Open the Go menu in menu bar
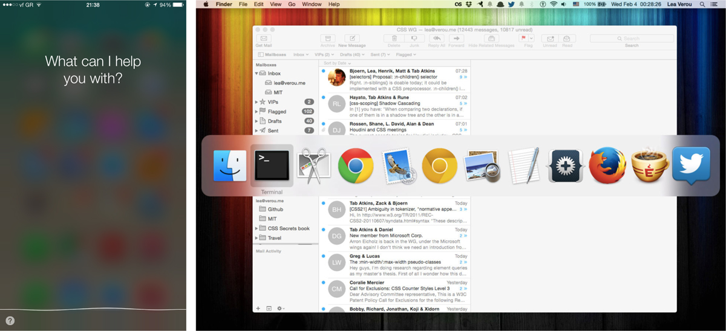 pos(292,4)
